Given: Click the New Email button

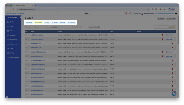Looking at the screenshot, I should click(171, 18).
